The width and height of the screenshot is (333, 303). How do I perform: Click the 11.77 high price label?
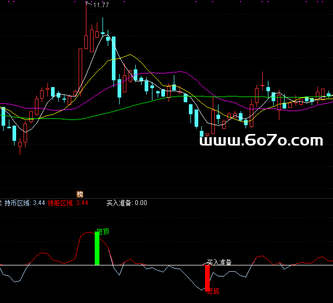100,5
